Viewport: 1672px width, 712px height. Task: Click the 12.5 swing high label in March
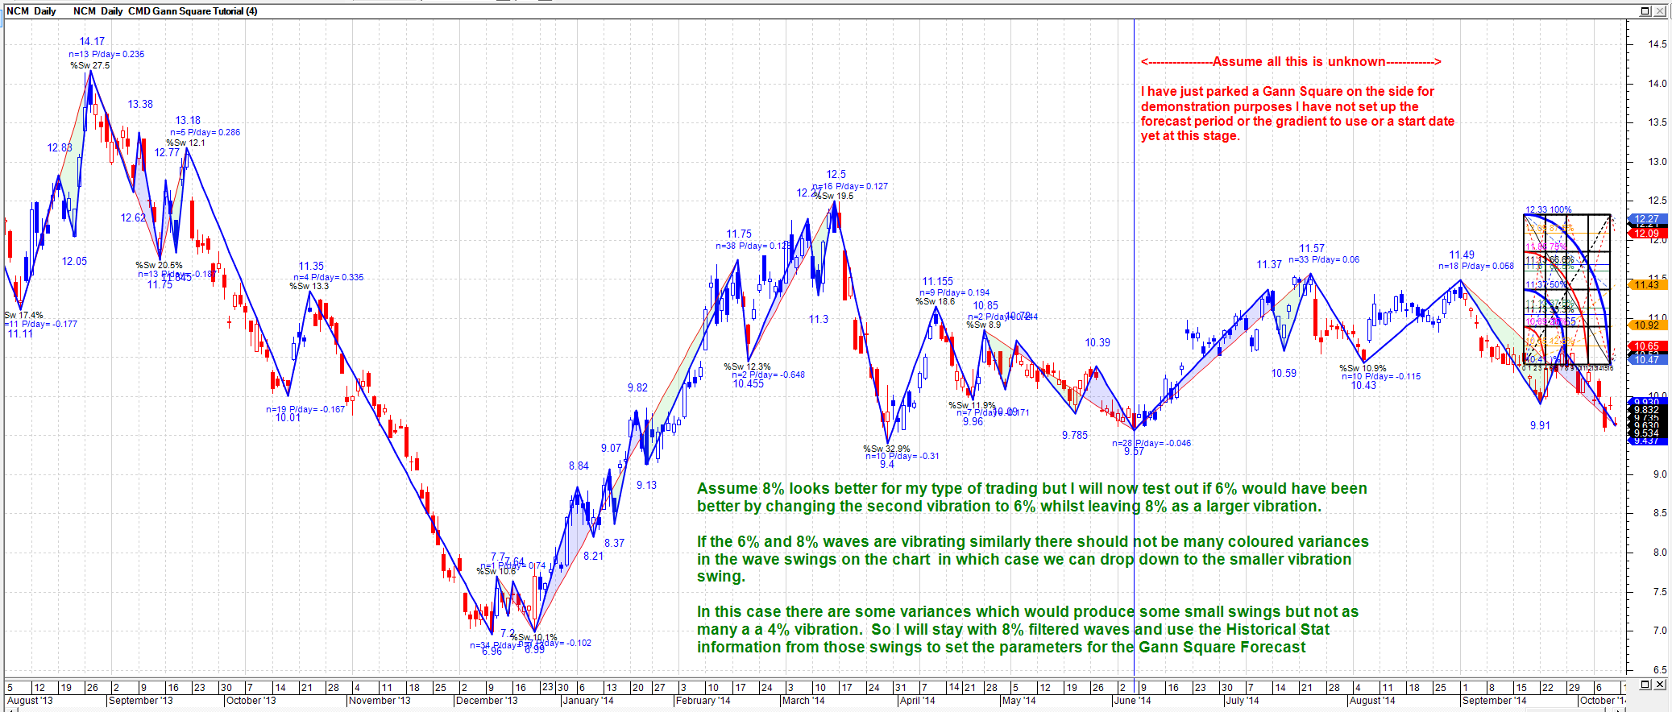[836, 174]
